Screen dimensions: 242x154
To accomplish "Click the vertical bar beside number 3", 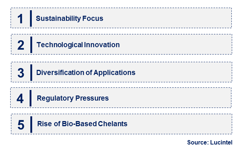I will [31, 72].
